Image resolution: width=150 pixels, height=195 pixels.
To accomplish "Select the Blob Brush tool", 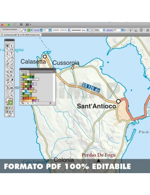I will point(7,64).
